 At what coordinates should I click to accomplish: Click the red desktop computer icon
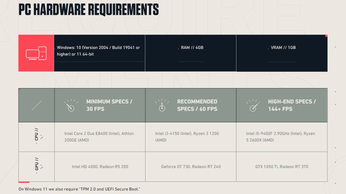pos(36,53)
